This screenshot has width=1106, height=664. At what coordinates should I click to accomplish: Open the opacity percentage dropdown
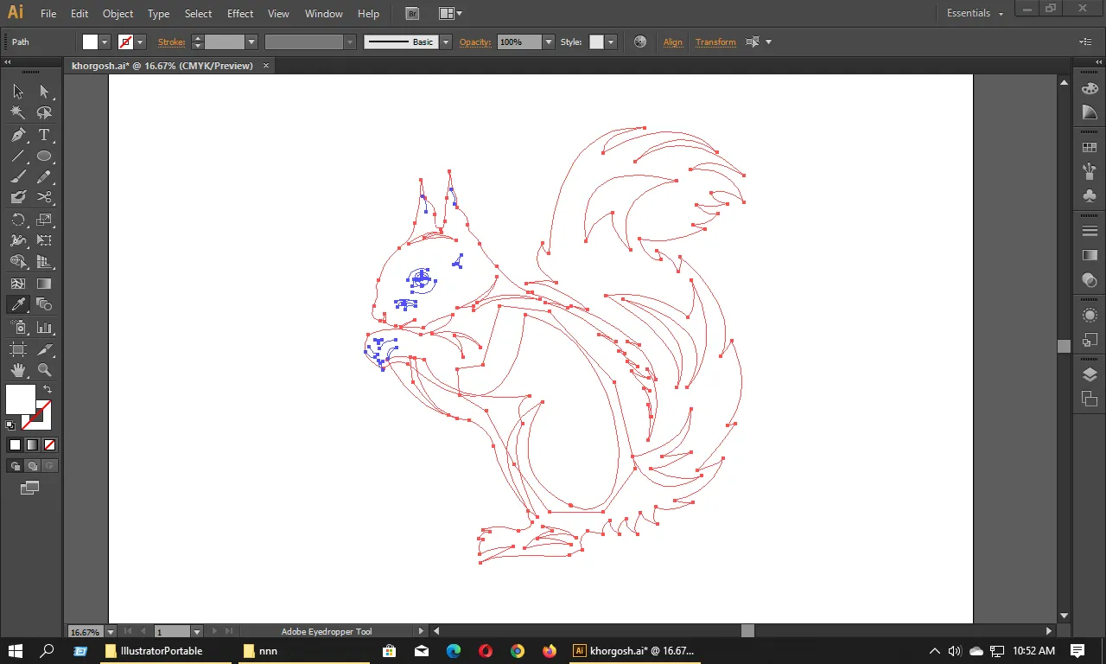[548, 41]
